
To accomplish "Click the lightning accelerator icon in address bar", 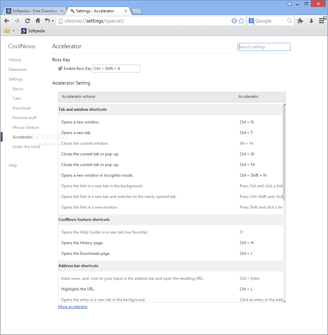I will click(x=234, y=21).
